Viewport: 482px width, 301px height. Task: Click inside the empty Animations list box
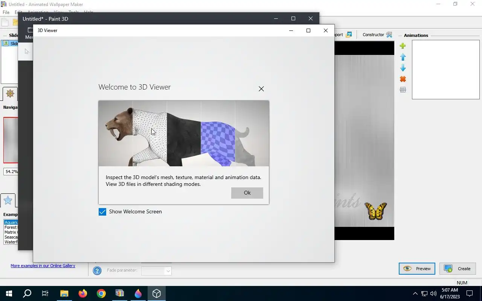pos(445,70)
